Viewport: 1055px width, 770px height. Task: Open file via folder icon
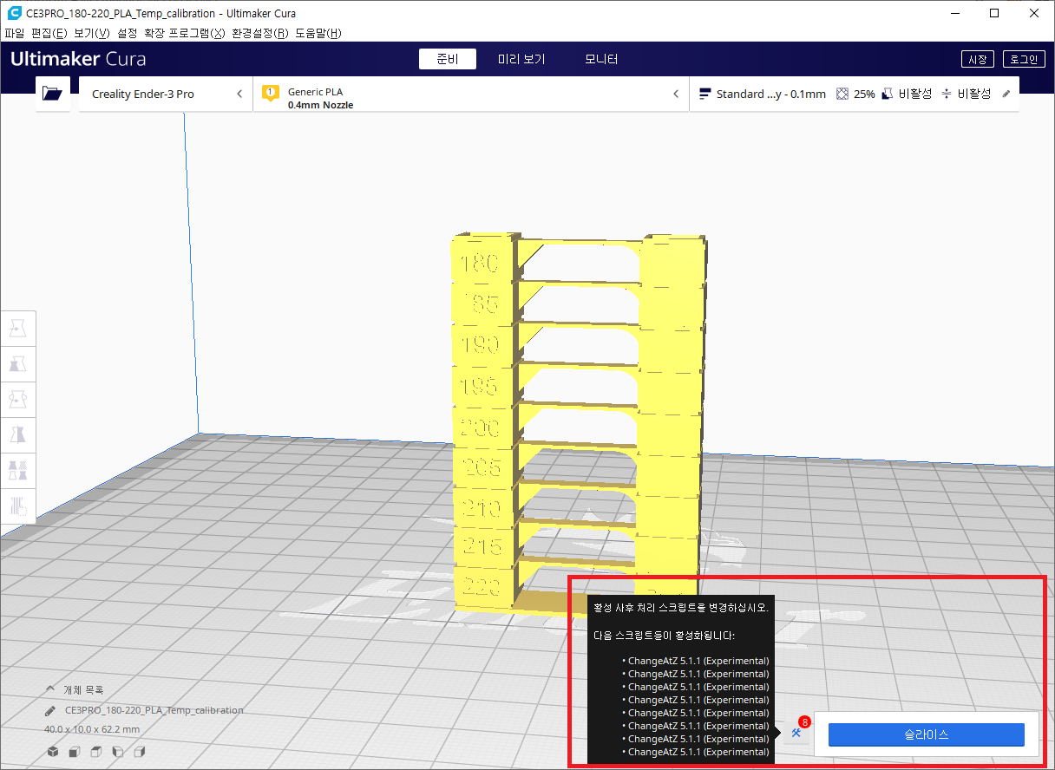pos(53,94)
